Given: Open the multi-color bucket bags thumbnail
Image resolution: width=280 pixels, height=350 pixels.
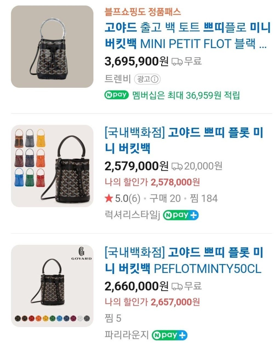Looking at the screenshot, I should 52,166.
